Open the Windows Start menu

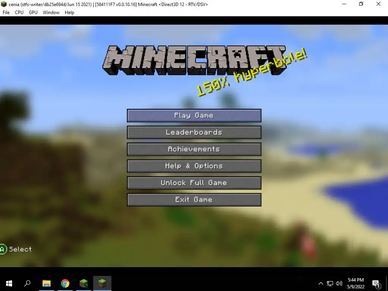click(9, 283)
